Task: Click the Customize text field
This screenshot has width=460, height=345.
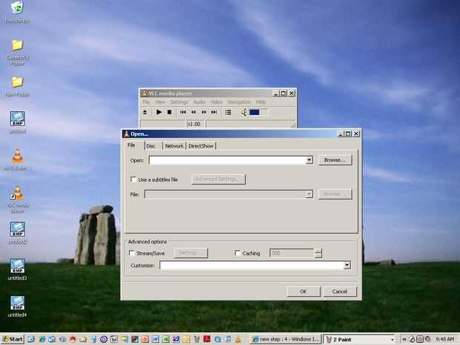Action: [x=252, y=265]
